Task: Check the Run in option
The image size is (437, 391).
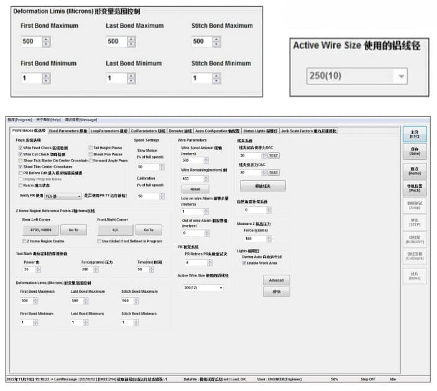Action: (21, 185)
